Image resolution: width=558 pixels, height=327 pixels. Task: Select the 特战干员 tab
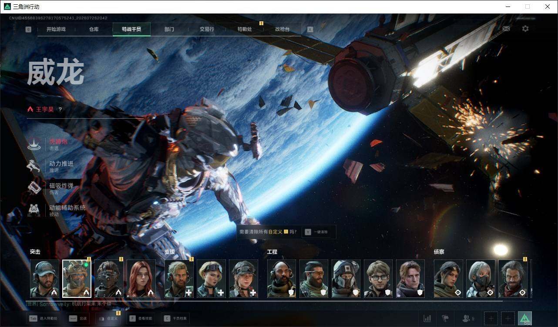[131, 29]
